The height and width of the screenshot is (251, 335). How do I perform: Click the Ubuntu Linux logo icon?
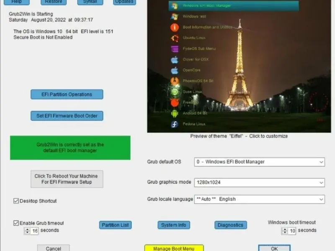[x=175, y=38]
